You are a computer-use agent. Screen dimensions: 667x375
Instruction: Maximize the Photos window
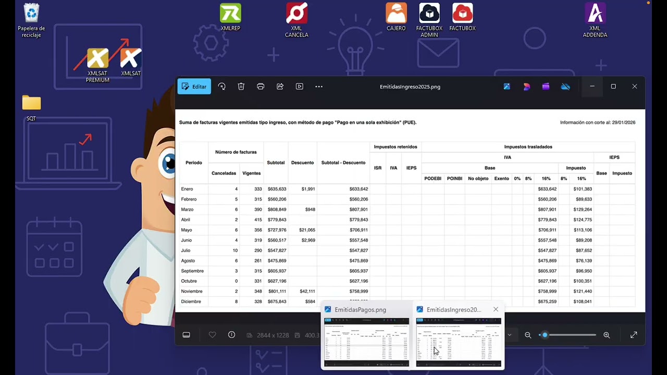click(x=613, y=86)
